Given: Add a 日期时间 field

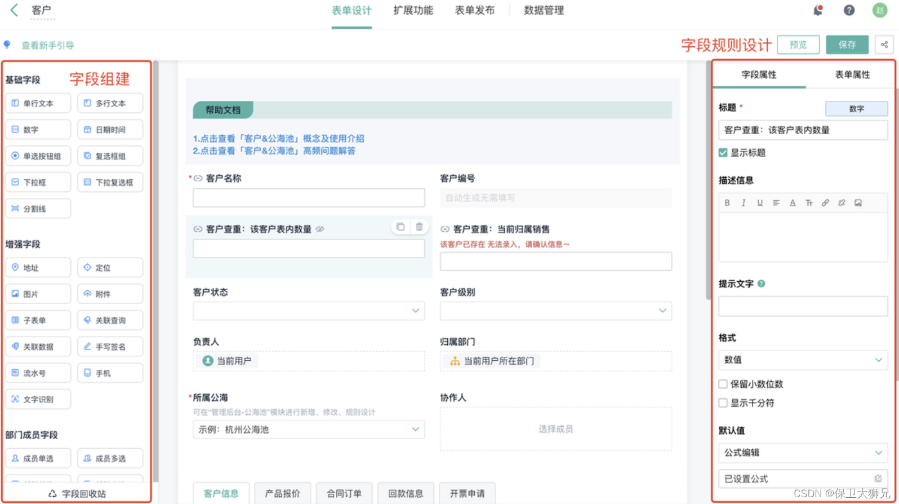Looking at the screenshot, I should [110, 130].
